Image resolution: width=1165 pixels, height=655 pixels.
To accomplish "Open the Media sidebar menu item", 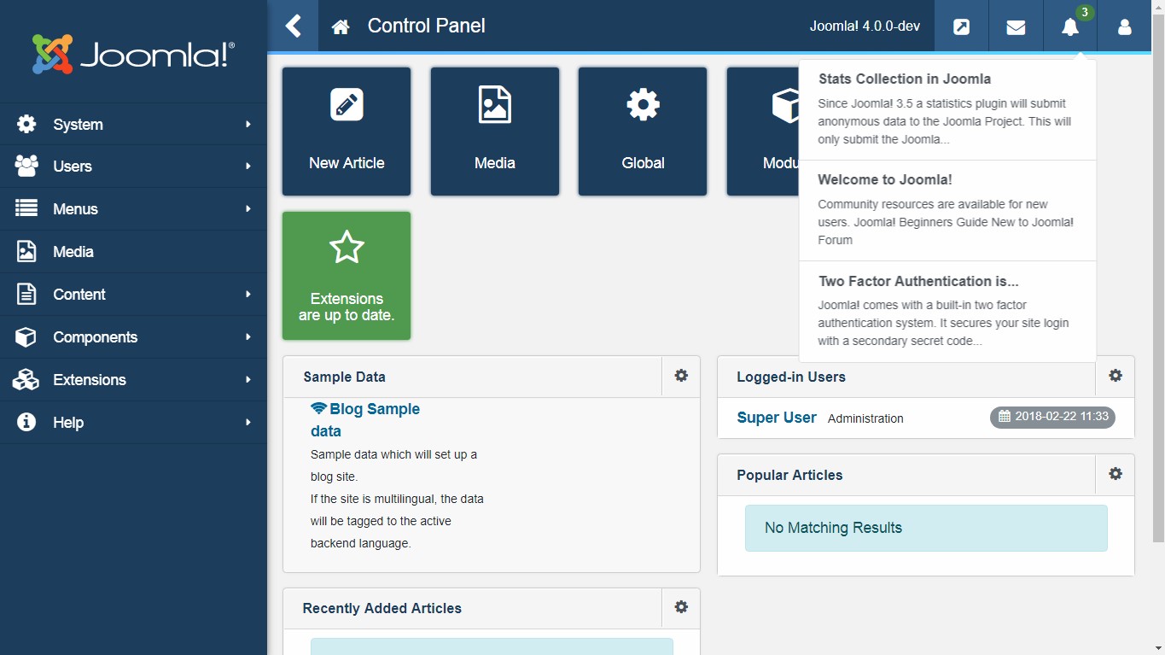I will 133,252.
